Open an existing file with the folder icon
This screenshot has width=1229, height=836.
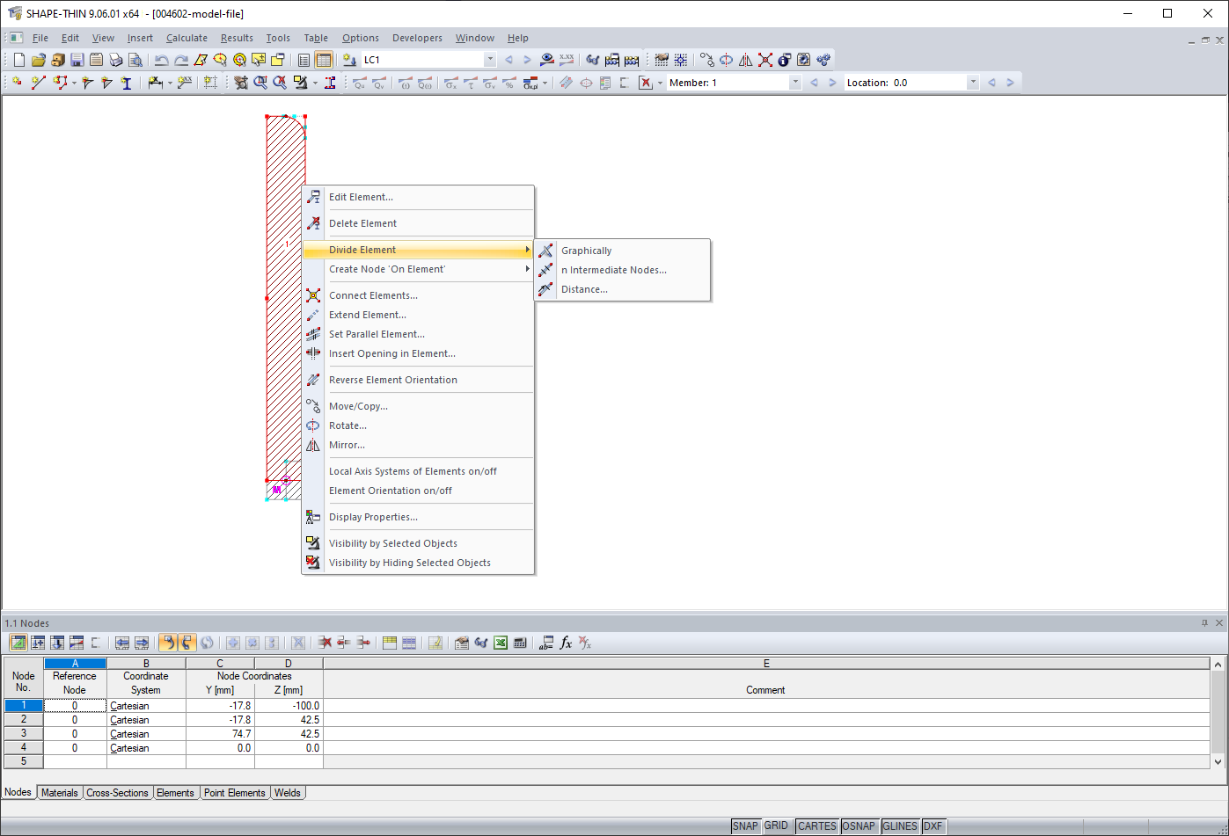click(38, 60)
